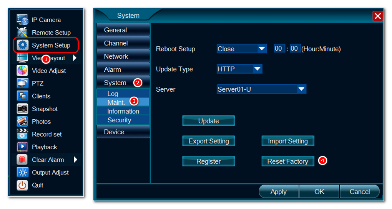The image size is (392, 209).
Task: Click the Snapshot camera icon
Action: point(22,109)
